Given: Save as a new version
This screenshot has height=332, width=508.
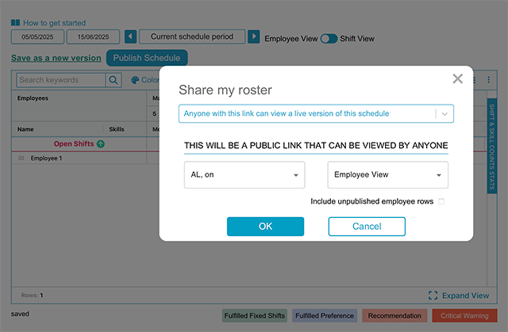Looking at the screenshot, I should [56, 58].
